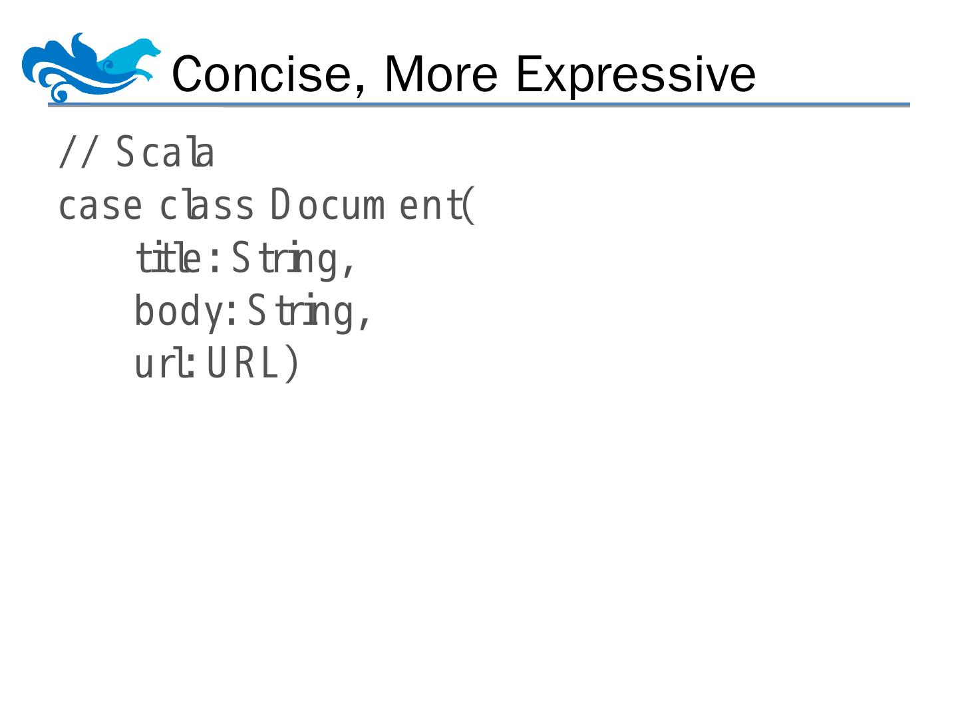Viewport: 958px width, 719px height.
Task: Click the "//" comment slashes
Action: click(78, 152)
